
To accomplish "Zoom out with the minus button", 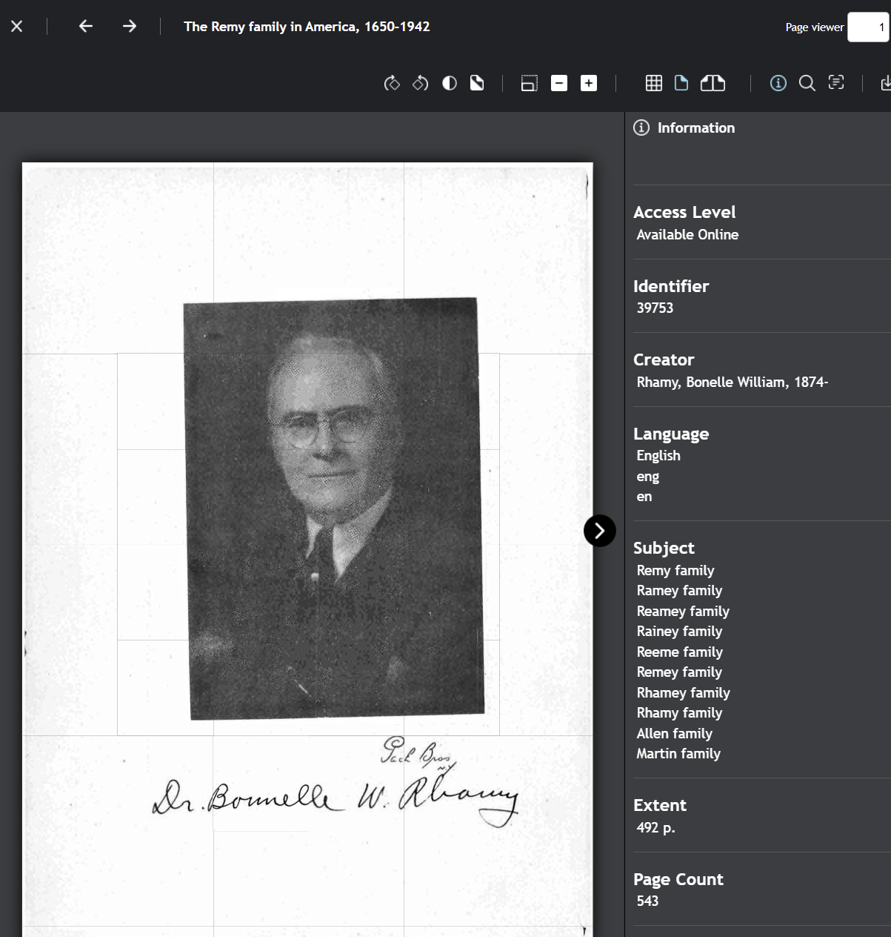I will pos(559,83).
